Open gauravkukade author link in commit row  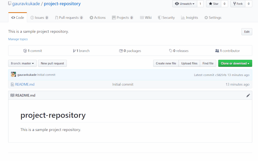pos(27,75)
